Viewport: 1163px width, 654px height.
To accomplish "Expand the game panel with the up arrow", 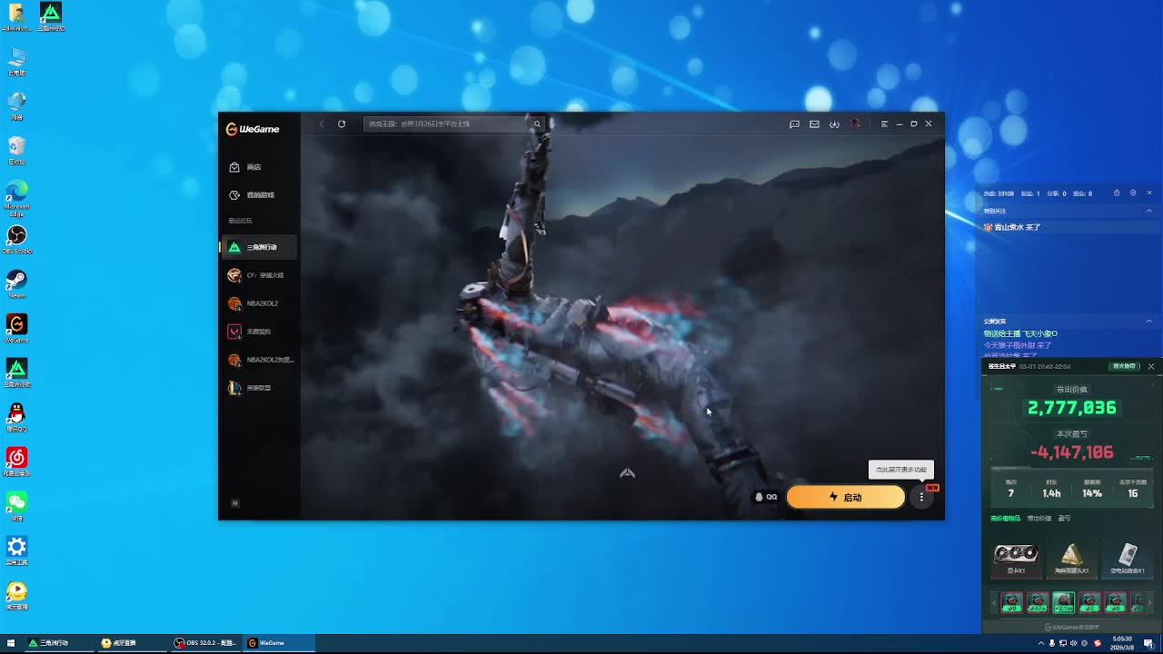I will 627,473.
